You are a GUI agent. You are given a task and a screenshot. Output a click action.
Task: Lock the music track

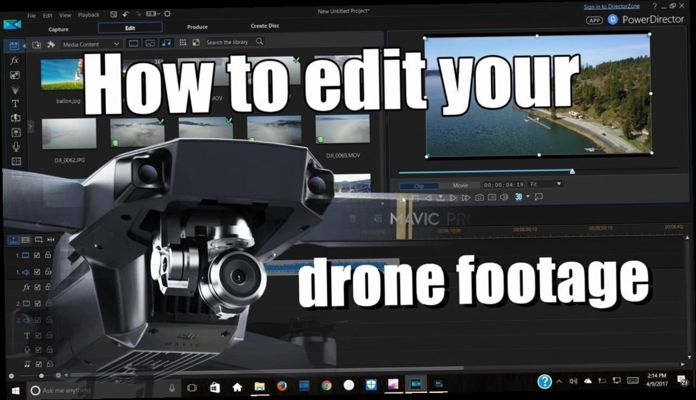[x=49, y=364]
